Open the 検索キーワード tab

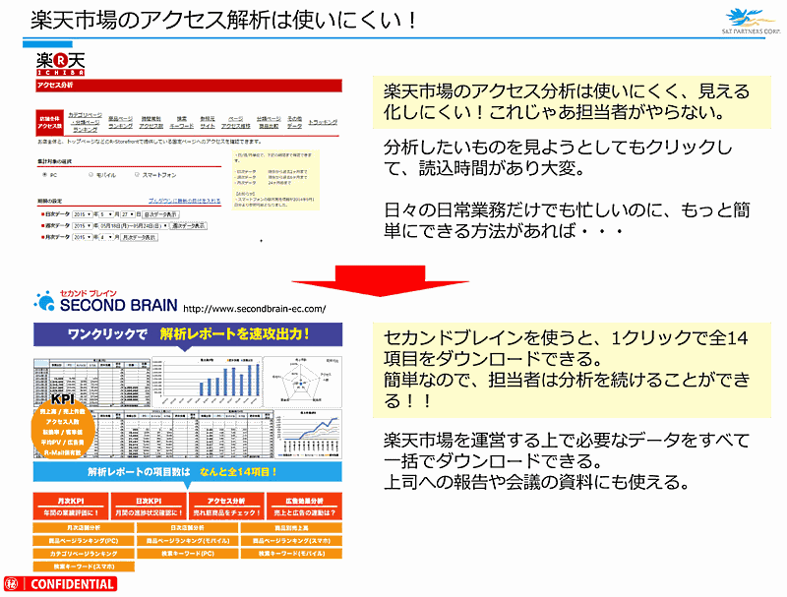pyautogui.click(x=182, y=122)
